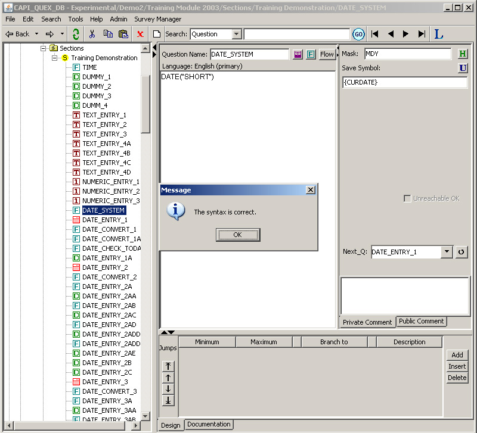Close the Message dialog with X
Viewport: 477px width, 433px height.
click(310, 190)
